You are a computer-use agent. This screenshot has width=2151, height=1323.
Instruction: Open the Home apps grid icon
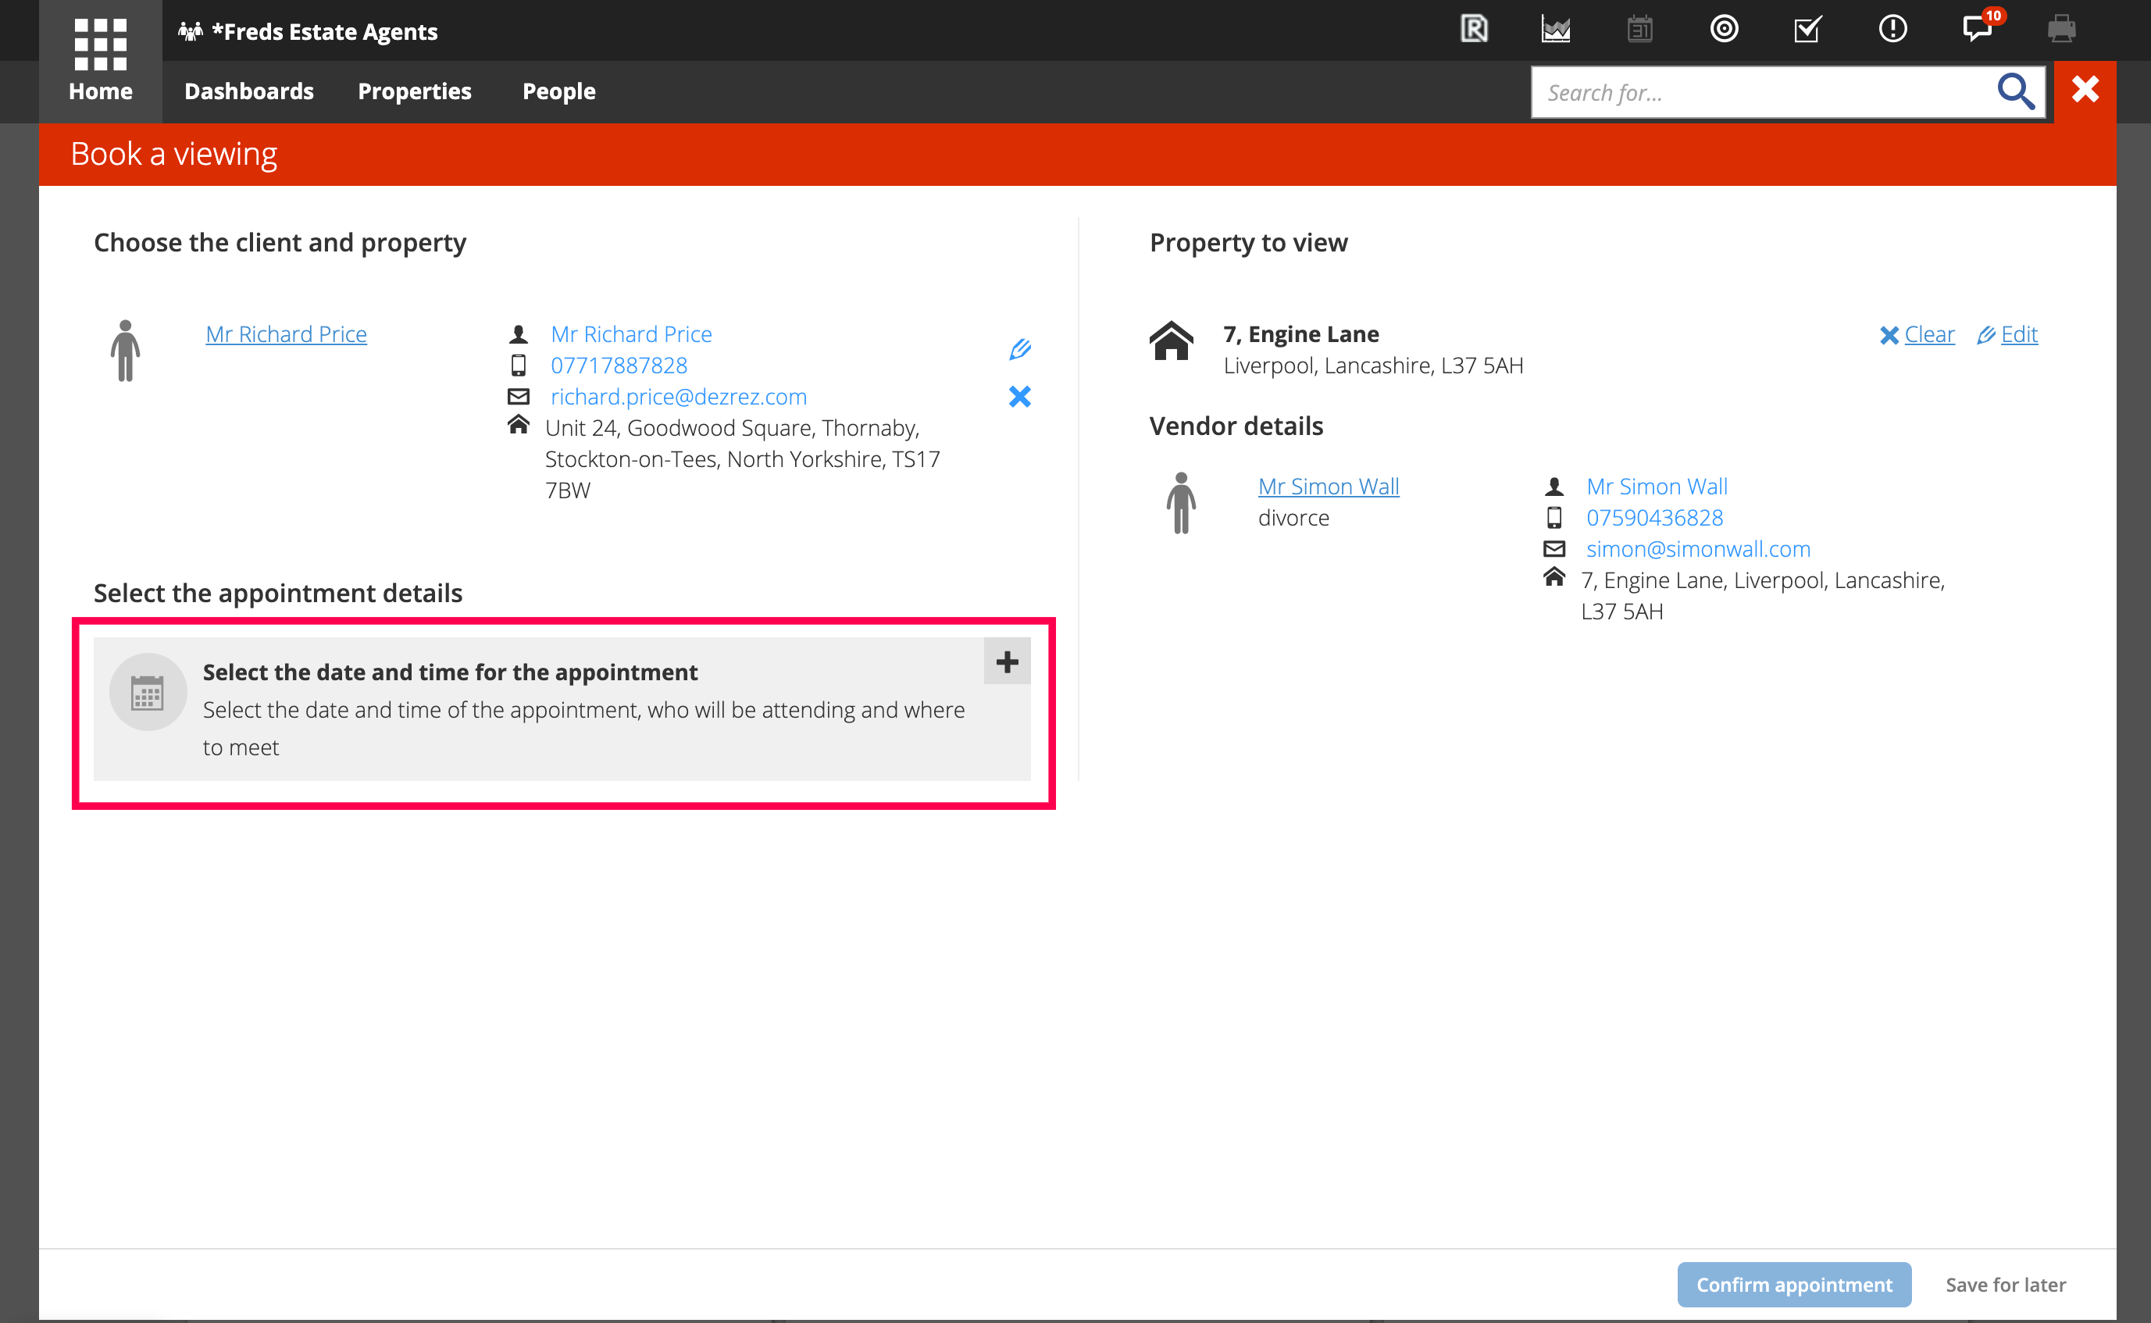tap(101, 44)
